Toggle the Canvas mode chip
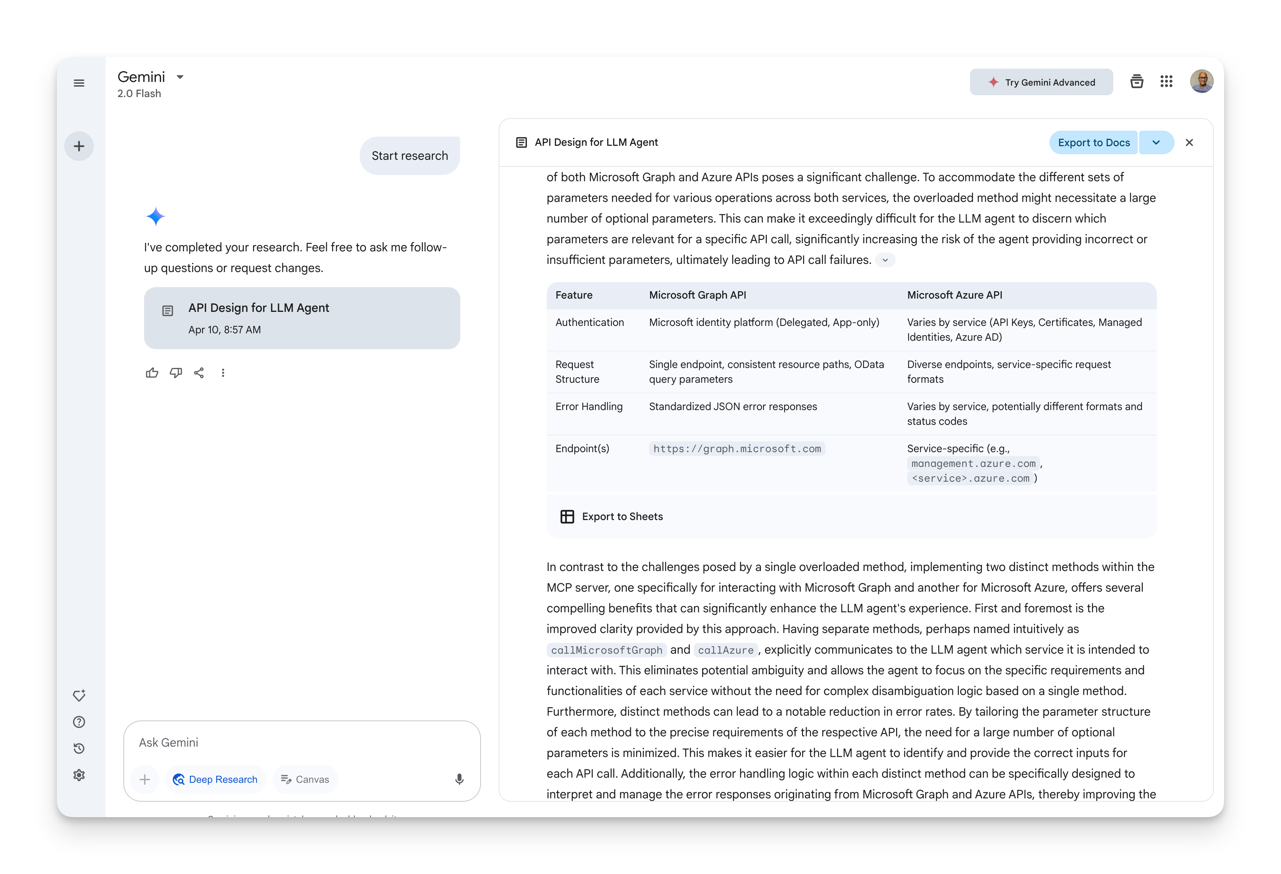 coord(305,779)
